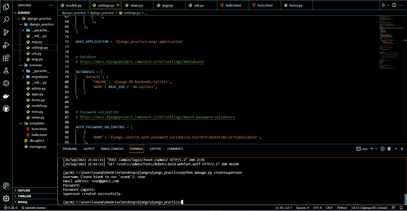
Task: Open the Search view in activity bar
Action: click(6, 20)
